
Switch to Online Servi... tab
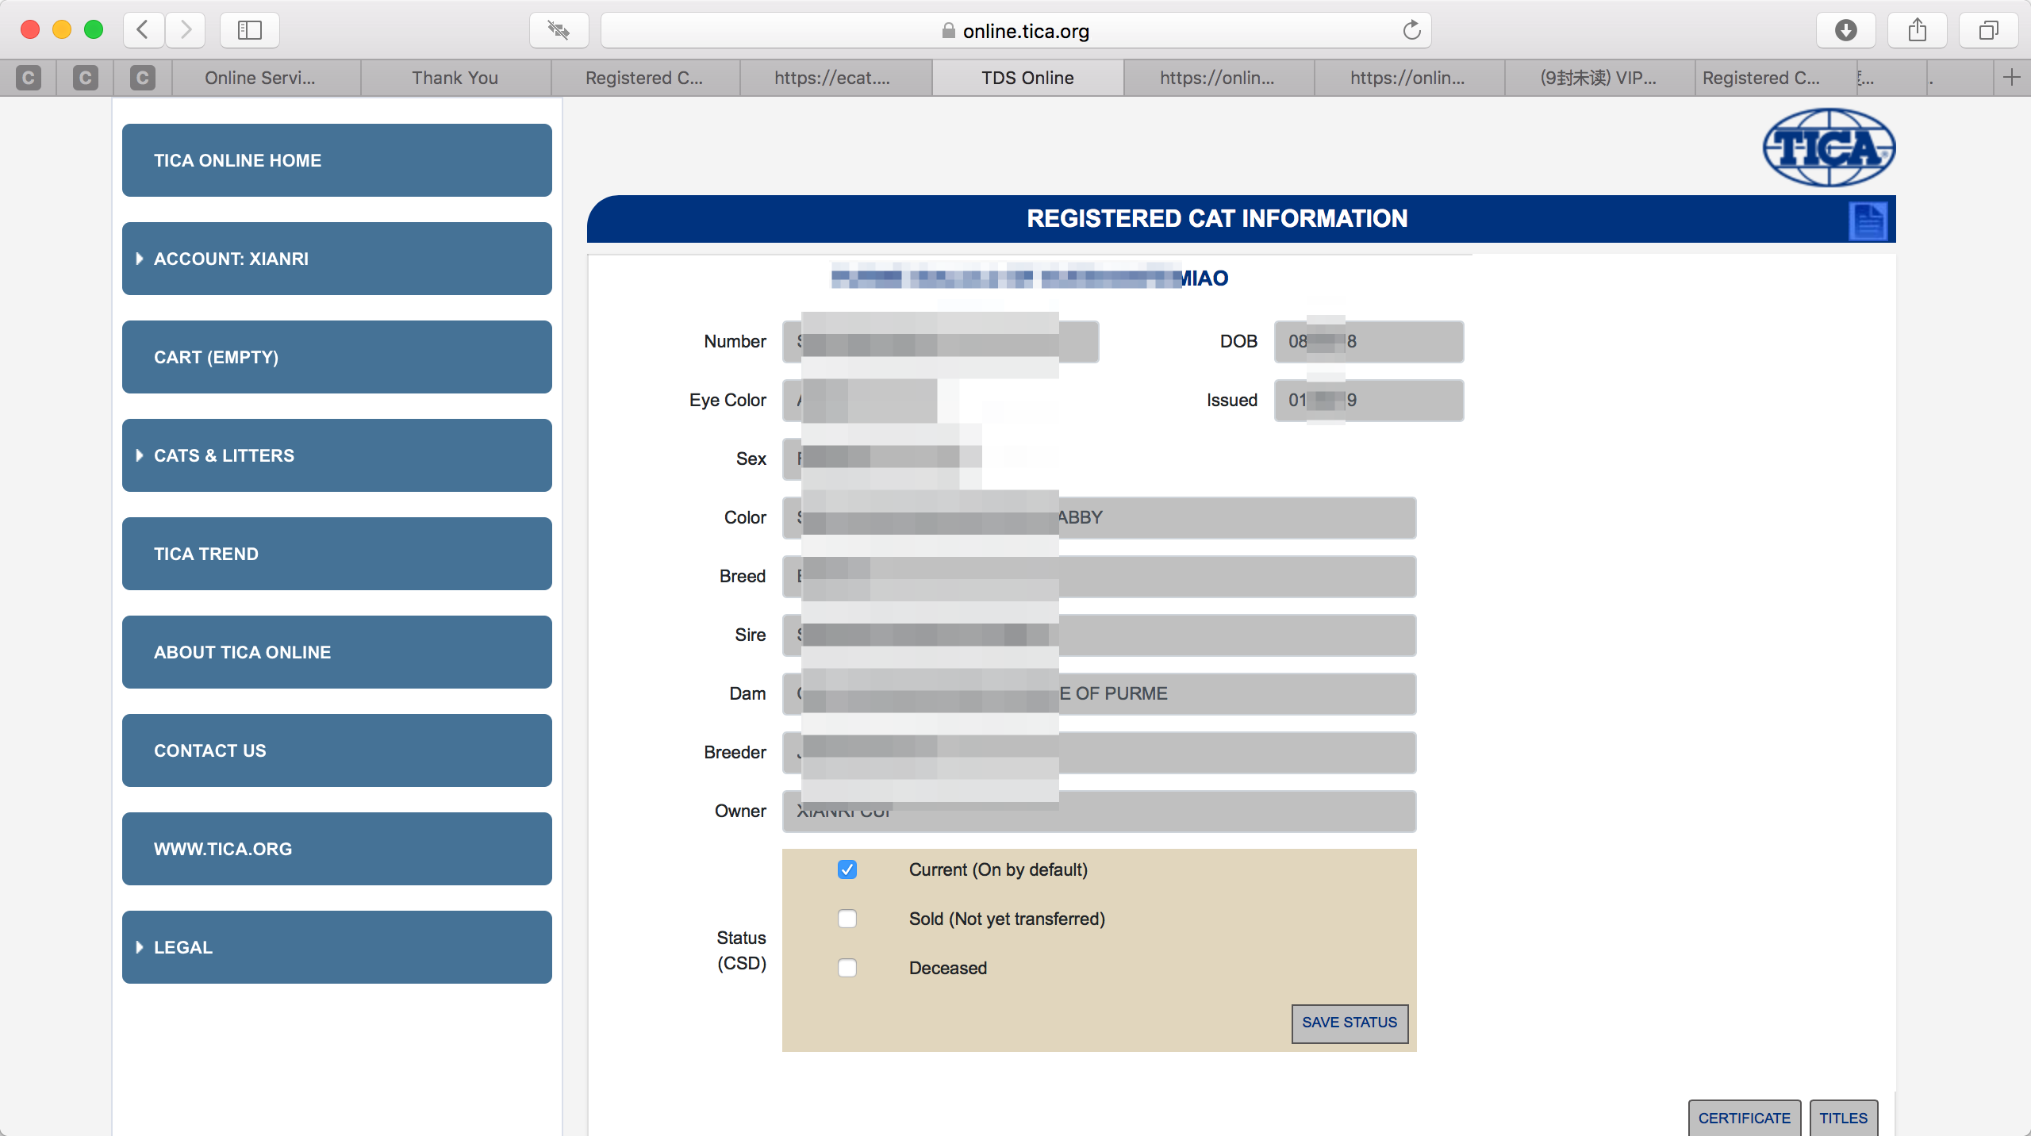coord(259,78)
